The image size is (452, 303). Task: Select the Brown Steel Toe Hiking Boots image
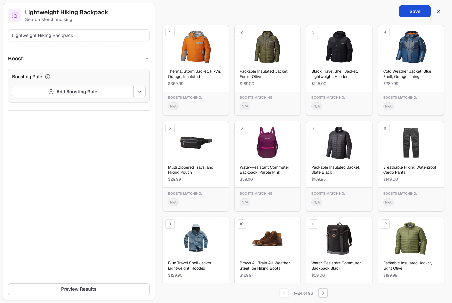(267, 238)
